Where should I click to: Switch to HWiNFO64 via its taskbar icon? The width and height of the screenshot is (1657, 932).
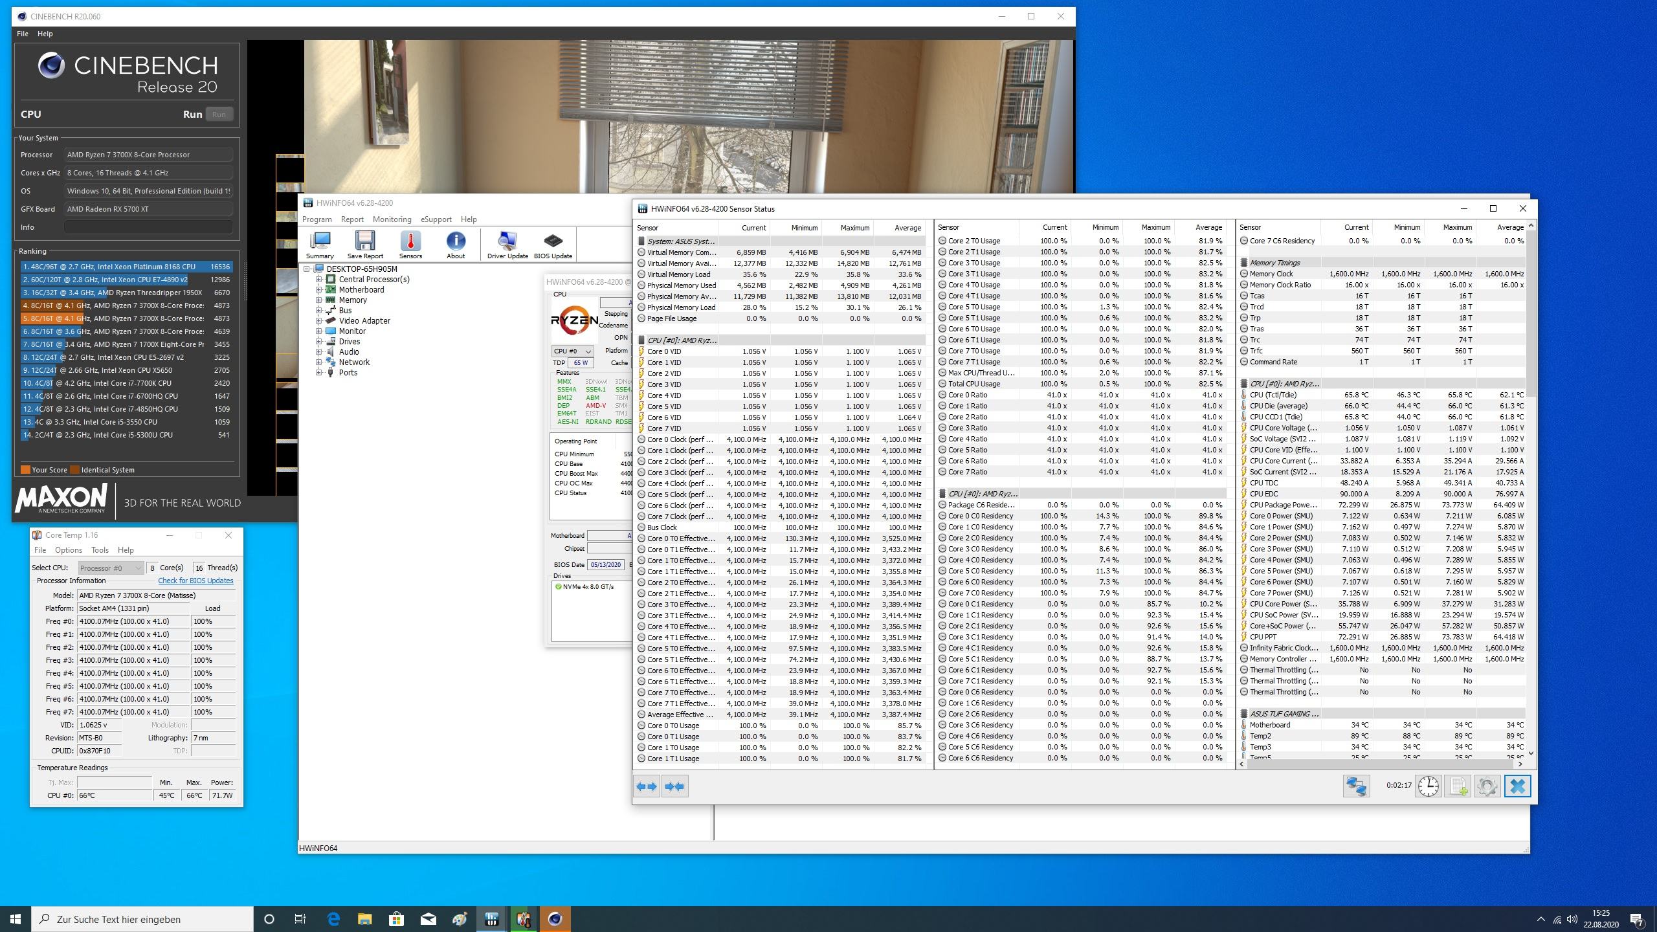click(491, 919)
